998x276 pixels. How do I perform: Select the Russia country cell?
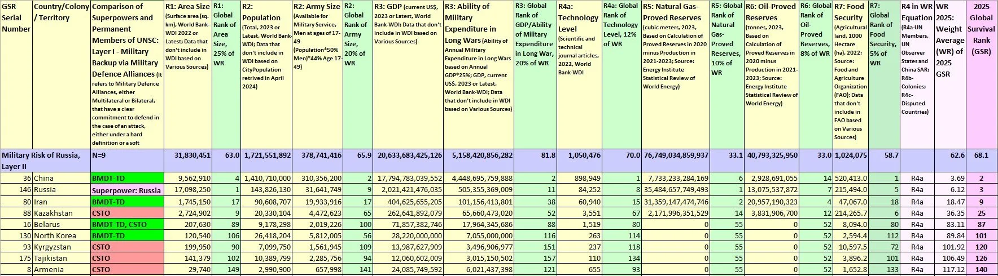point(61,190)
